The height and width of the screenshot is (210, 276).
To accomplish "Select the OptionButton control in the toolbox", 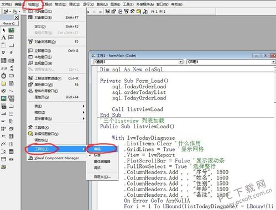I will [x=12, y=53].
